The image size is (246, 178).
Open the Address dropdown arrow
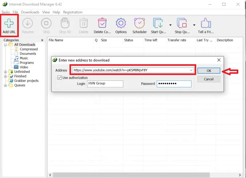coord(191,70)
